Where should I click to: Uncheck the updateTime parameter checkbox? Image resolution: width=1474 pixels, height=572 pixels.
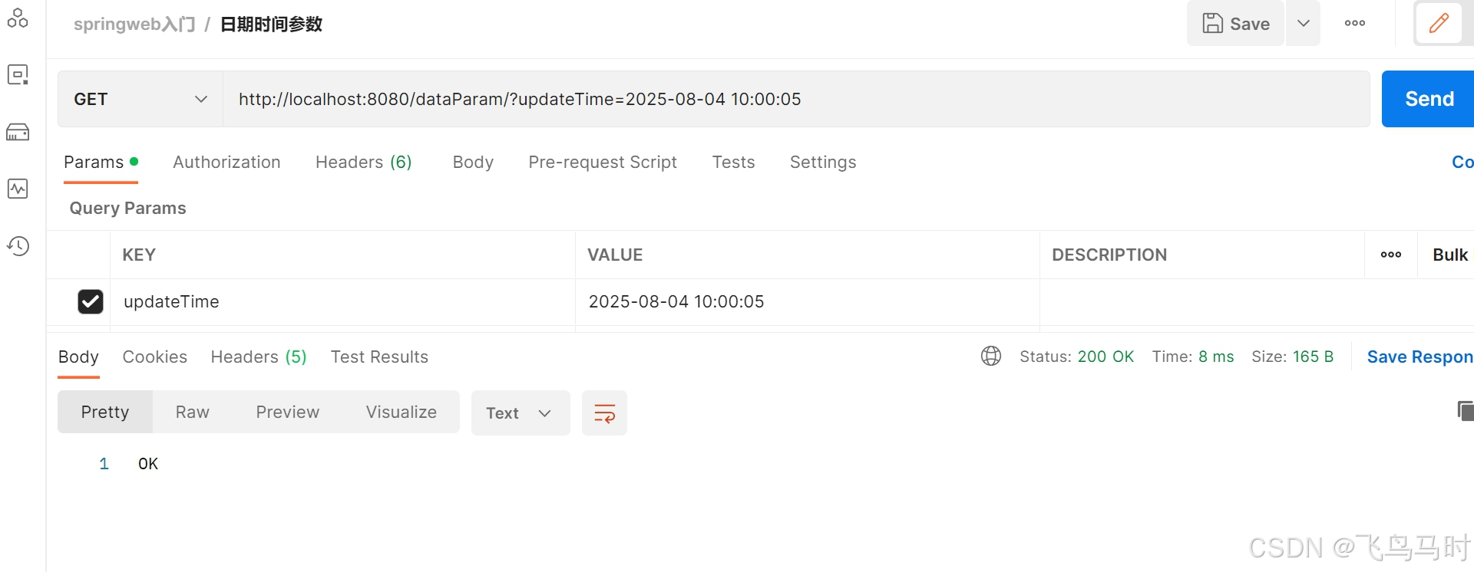91,301
